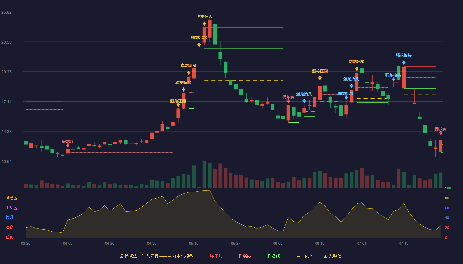Image resolution: width=463 pixels, height=264 pixels.
Task: Click the 03-26 date label
Action: tap(26, 243)
